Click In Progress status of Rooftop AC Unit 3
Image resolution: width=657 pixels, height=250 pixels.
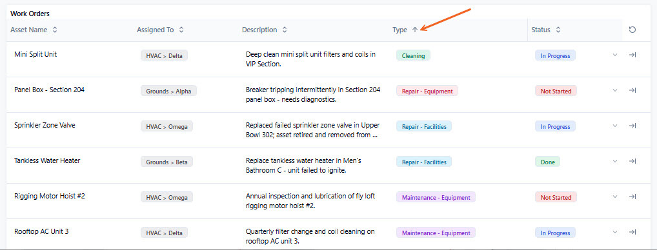[555, 233]
